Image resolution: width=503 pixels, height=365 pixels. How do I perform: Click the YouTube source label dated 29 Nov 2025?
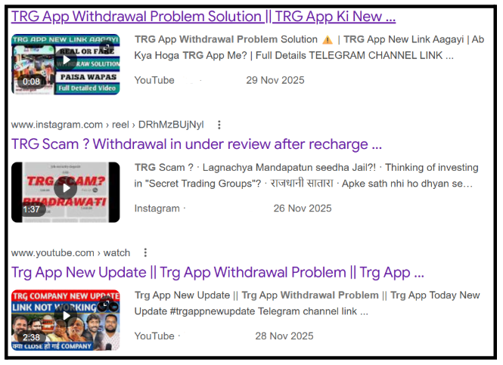154,80
